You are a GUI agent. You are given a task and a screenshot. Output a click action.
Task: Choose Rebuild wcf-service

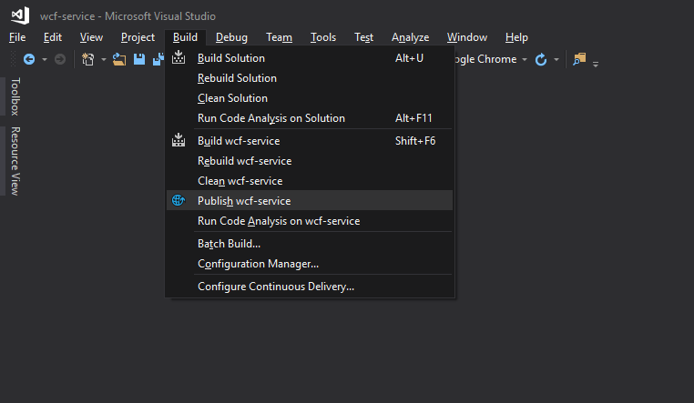coord(310,161)
